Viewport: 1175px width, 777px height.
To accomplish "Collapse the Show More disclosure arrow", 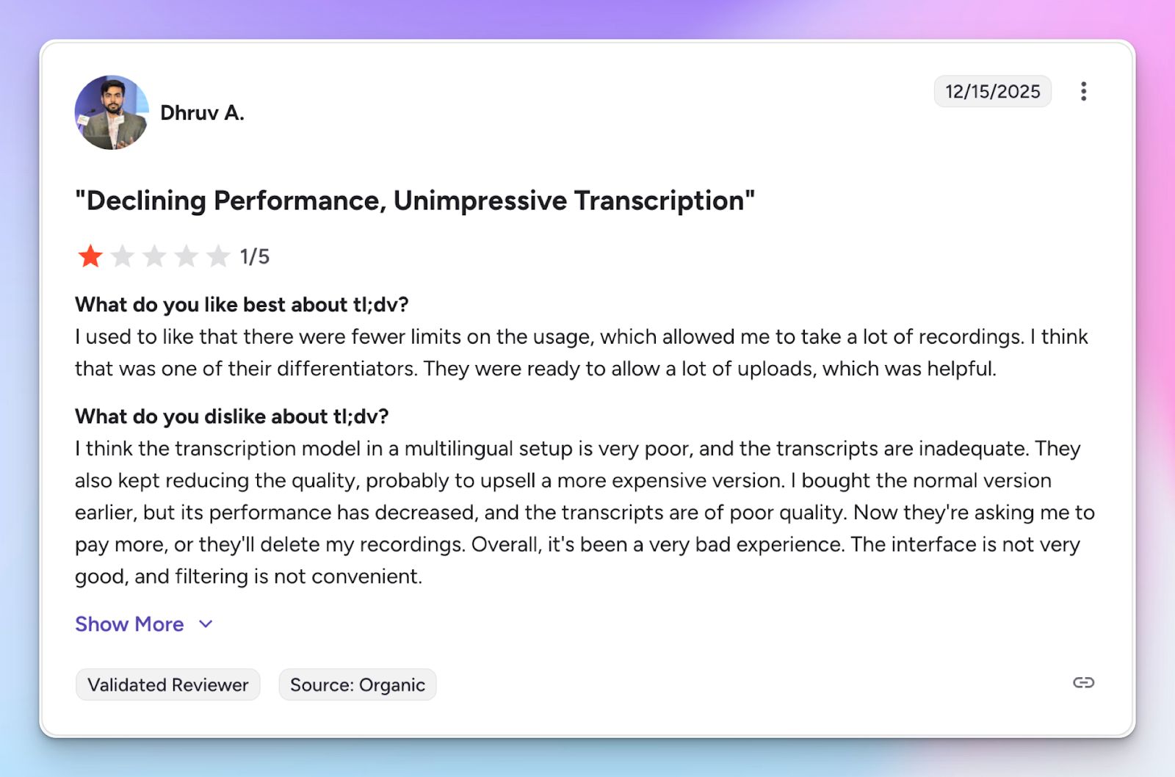I will point(206,624).
